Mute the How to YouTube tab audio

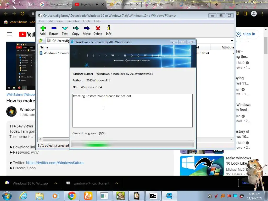[97, 4]
